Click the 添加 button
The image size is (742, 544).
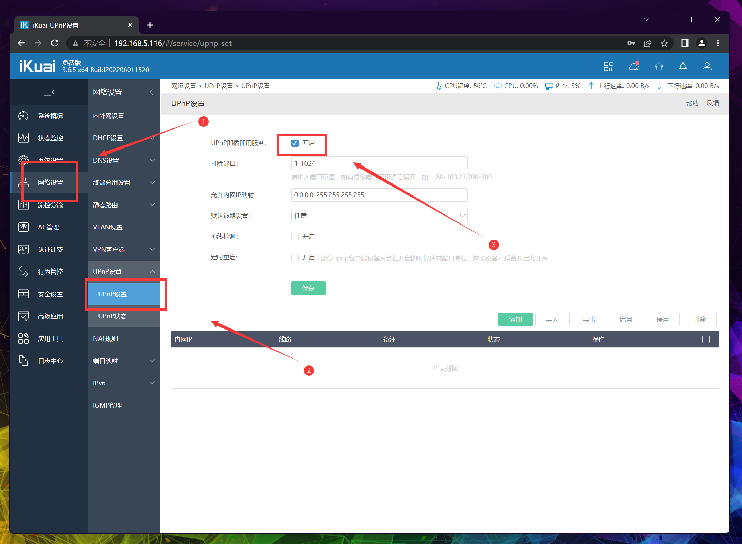point(515,319)
